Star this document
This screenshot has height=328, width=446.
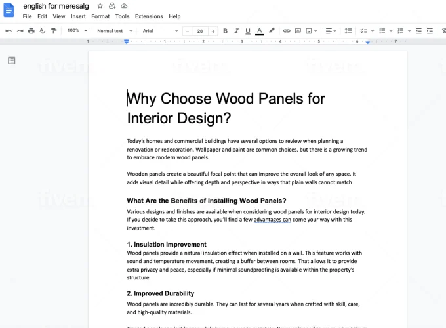100,6
